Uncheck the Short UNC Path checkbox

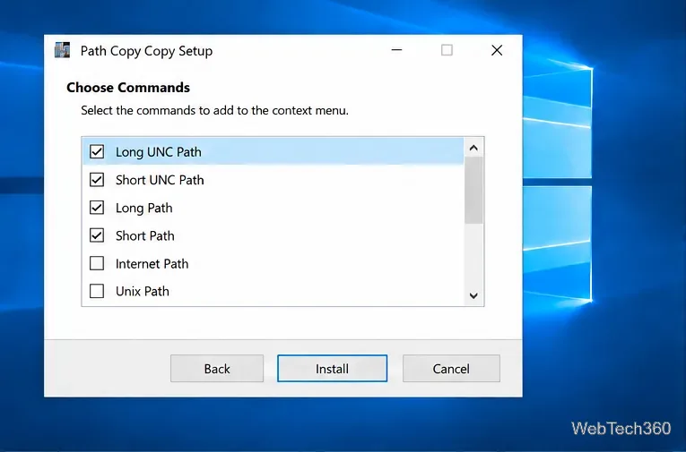point(97,180)
